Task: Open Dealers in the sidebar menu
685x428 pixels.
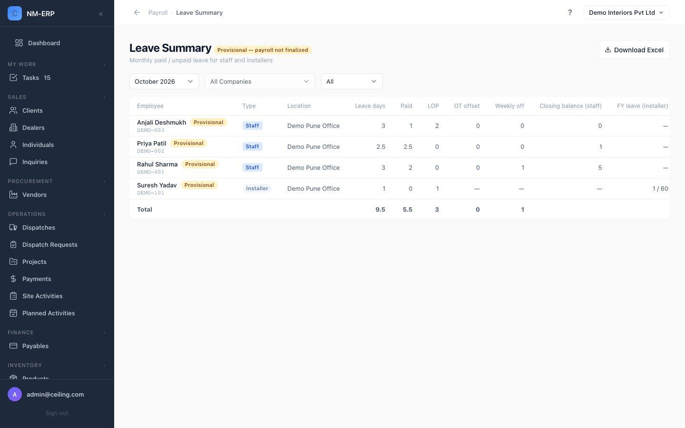Action: tap(57, 127)
